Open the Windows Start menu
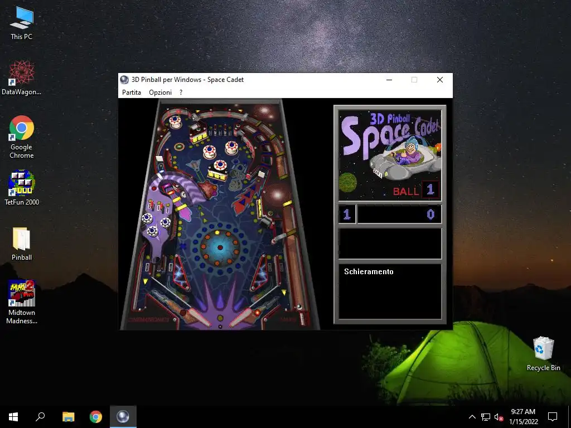Screen dimensions: 571x428 [13, 417]
